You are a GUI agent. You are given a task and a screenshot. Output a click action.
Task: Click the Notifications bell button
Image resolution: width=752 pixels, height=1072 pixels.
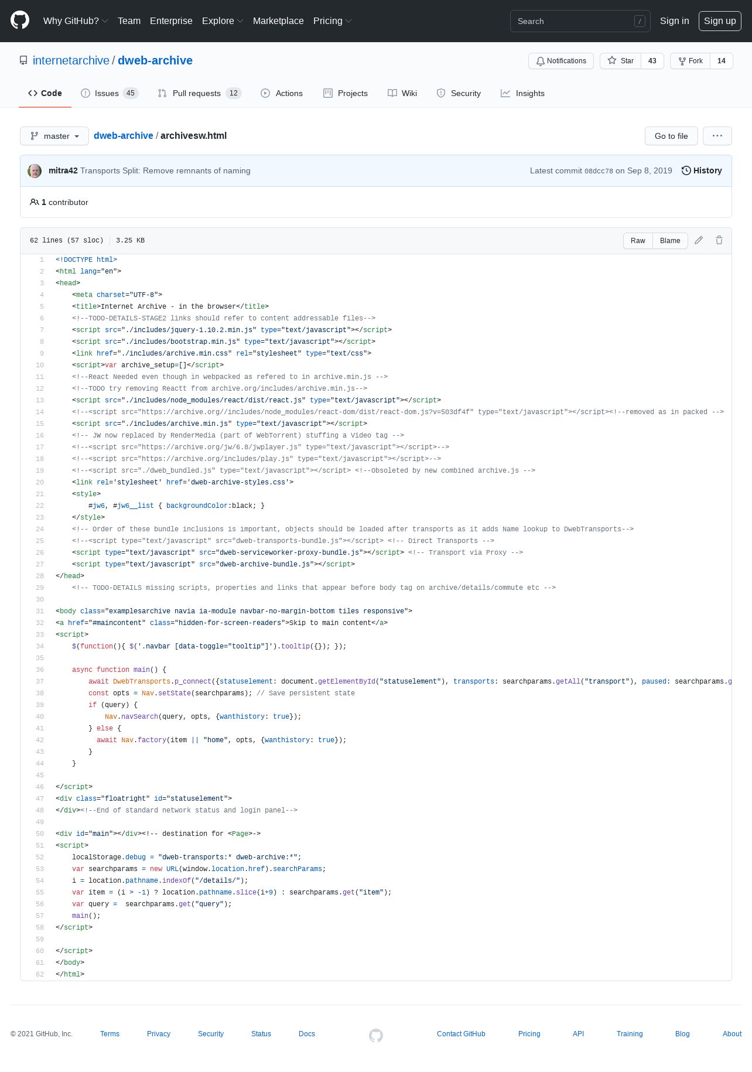click(561, 61)
